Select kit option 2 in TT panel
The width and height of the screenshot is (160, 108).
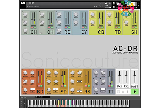(x=103, y=91)
